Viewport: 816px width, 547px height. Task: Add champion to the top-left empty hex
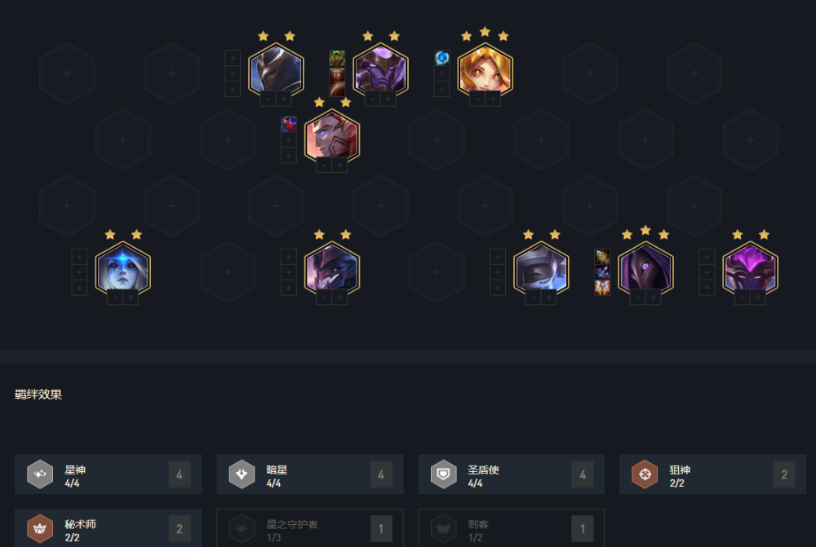67,74
